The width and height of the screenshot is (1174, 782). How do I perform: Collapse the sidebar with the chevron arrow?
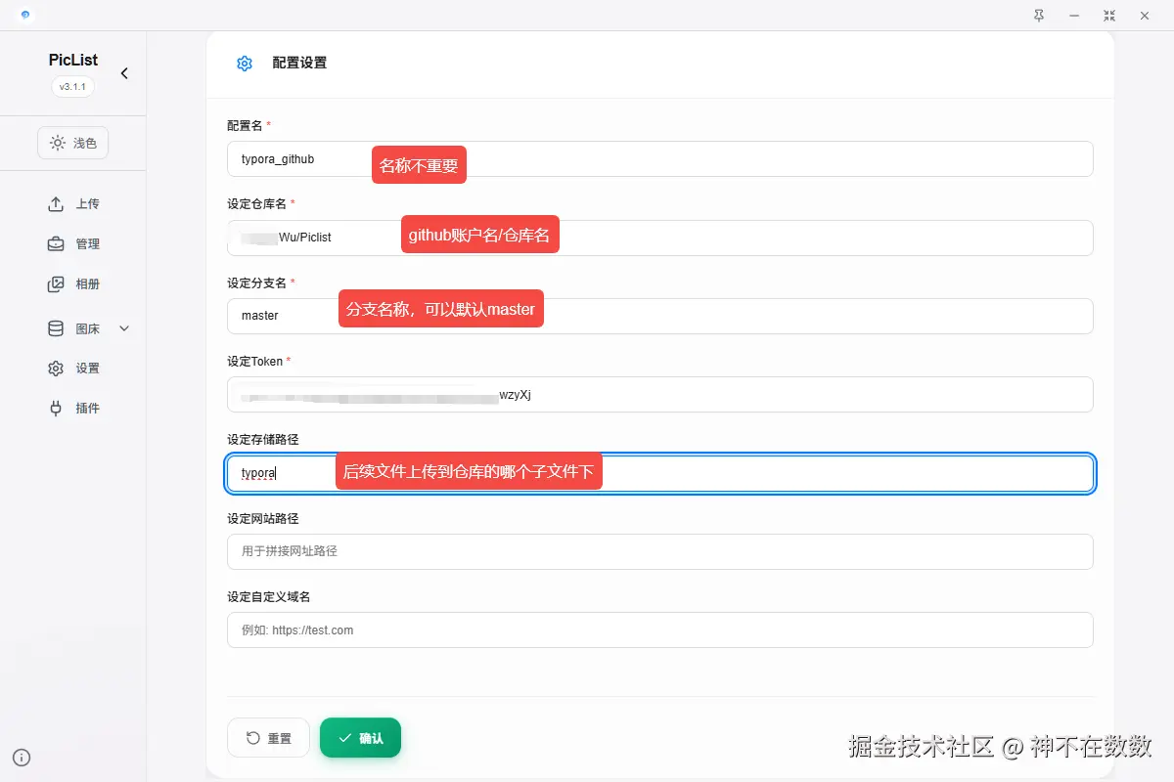pyautogui.click(x=124, y=73)
